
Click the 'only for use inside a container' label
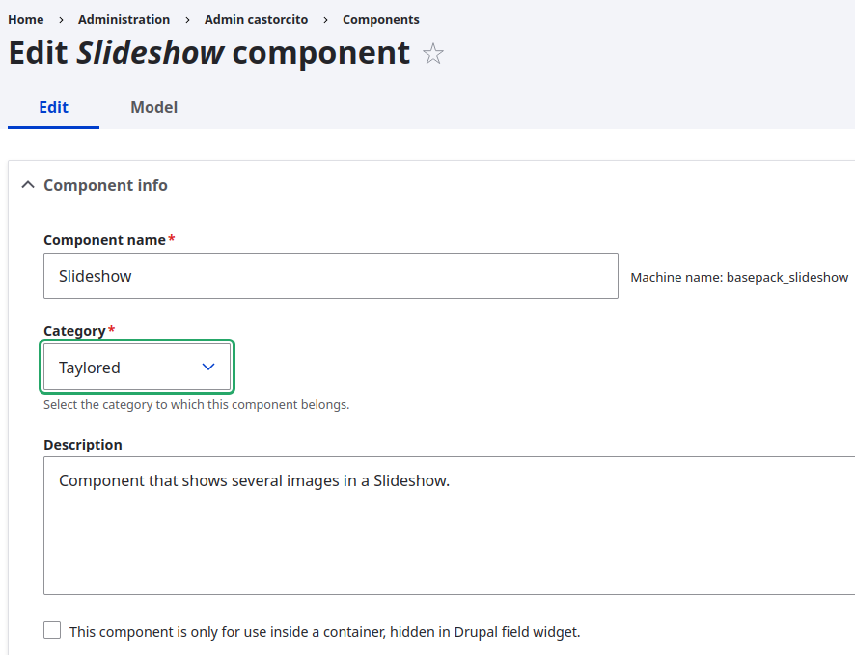pyautogui.click(x=324, y=632)
